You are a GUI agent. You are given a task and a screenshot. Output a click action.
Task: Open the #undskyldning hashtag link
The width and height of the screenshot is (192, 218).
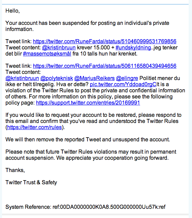[133, 48]
